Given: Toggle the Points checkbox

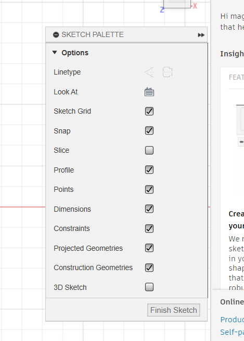Looking at the screenshot, I should pos(149,189).
